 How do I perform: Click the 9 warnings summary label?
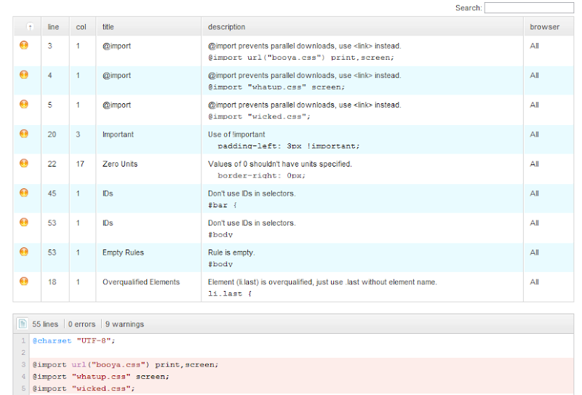click(124, 324)
